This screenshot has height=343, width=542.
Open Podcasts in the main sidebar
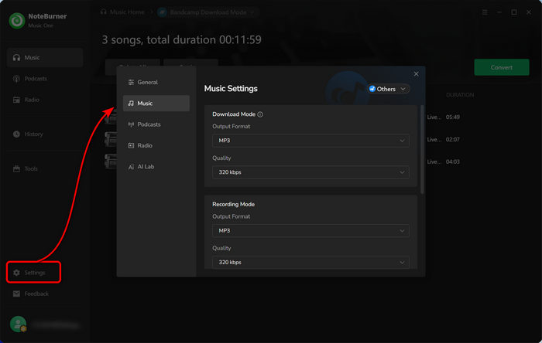click(45, 79)
